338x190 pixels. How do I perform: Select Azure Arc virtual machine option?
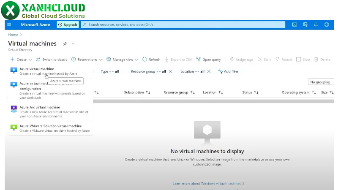pyautogui.click(x=51, y=111)
